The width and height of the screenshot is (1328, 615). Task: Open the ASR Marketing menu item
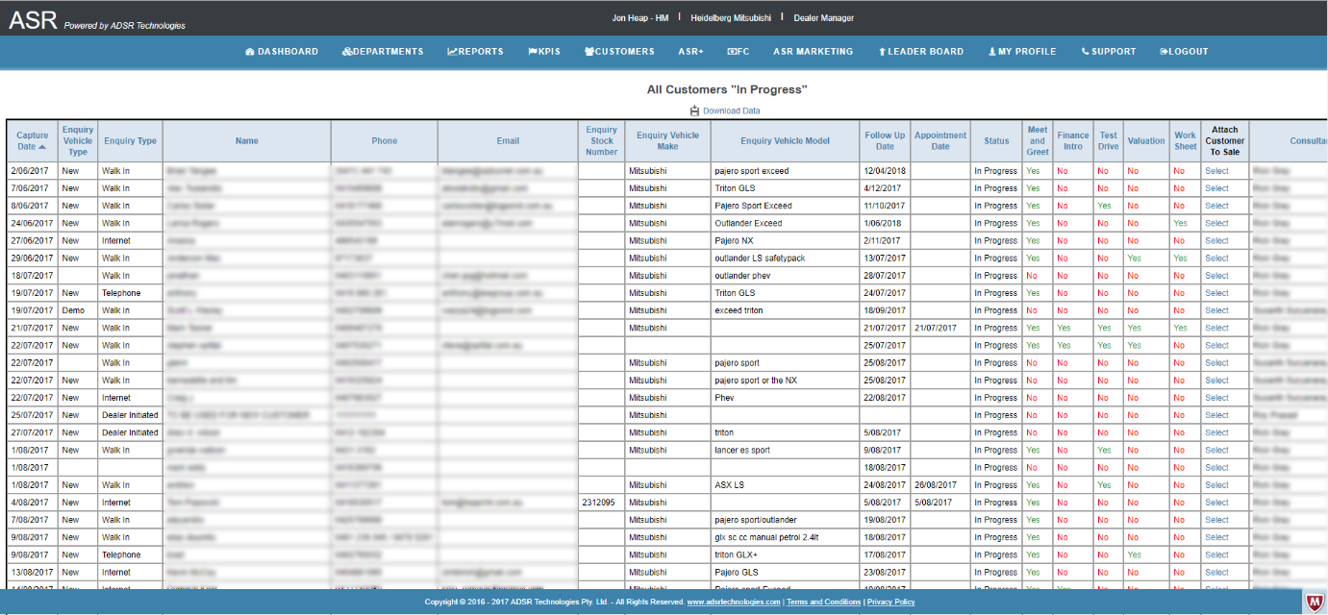(x=813, y=52)
